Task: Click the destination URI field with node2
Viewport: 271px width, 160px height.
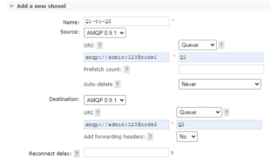Action: click(x=126, y=125)
